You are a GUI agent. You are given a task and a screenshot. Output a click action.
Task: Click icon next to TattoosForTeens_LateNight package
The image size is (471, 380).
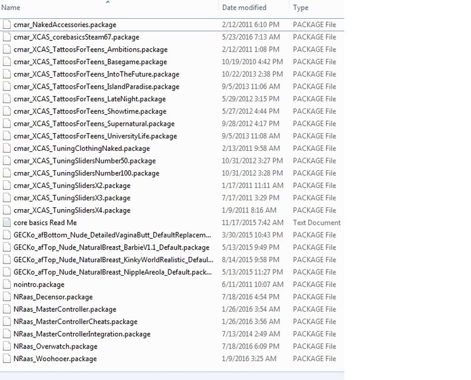pos(7,99)
